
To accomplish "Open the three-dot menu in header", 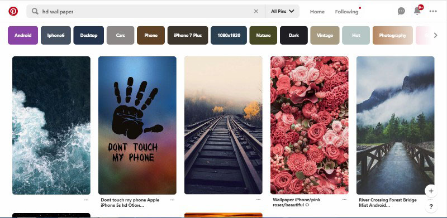I will pos(433,11).
